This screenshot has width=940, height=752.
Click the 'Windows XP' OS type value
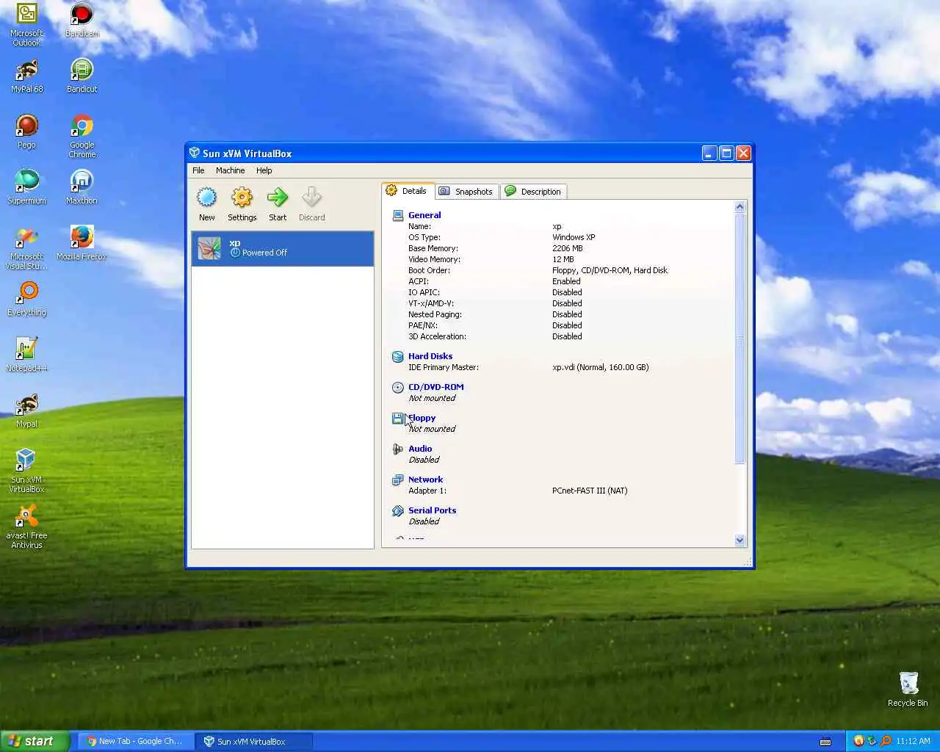[x=574, y=237]
